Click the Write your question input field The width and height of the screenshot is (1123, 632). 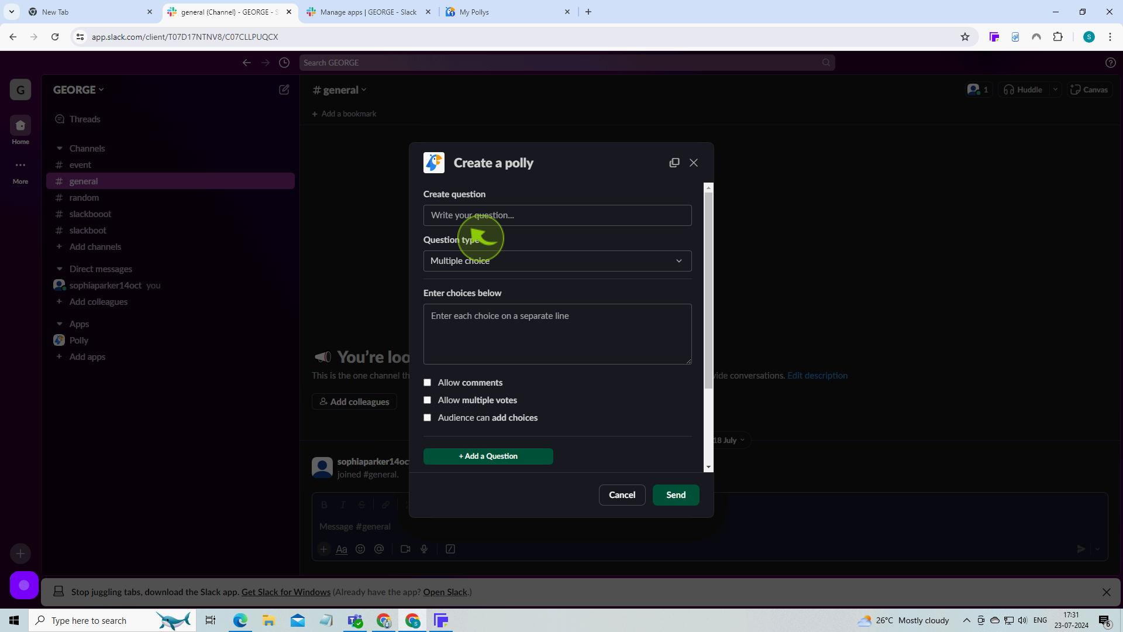(x=557, y=215)
